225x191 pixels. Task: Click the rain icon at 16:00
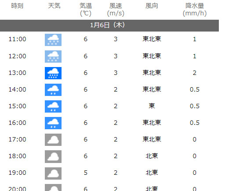[53, 123]
